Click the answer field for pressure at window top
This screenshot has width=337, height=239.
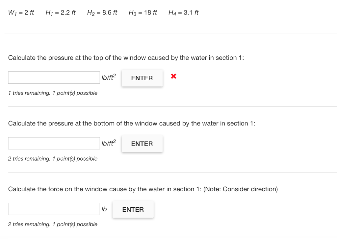(54, 77)
